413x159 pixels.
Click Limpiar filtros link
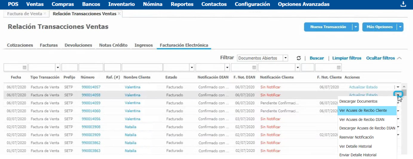[347, 58]
